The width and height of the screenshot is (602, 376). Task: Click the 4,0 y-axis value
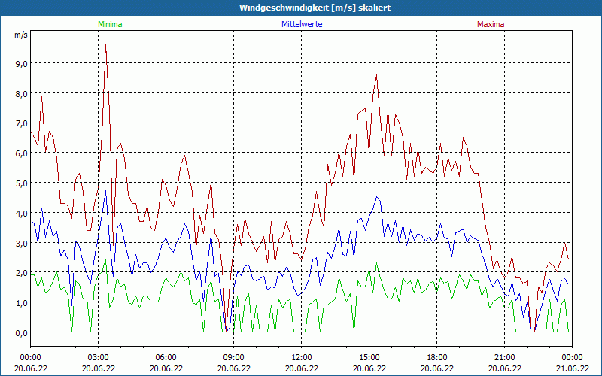[22, 214]
